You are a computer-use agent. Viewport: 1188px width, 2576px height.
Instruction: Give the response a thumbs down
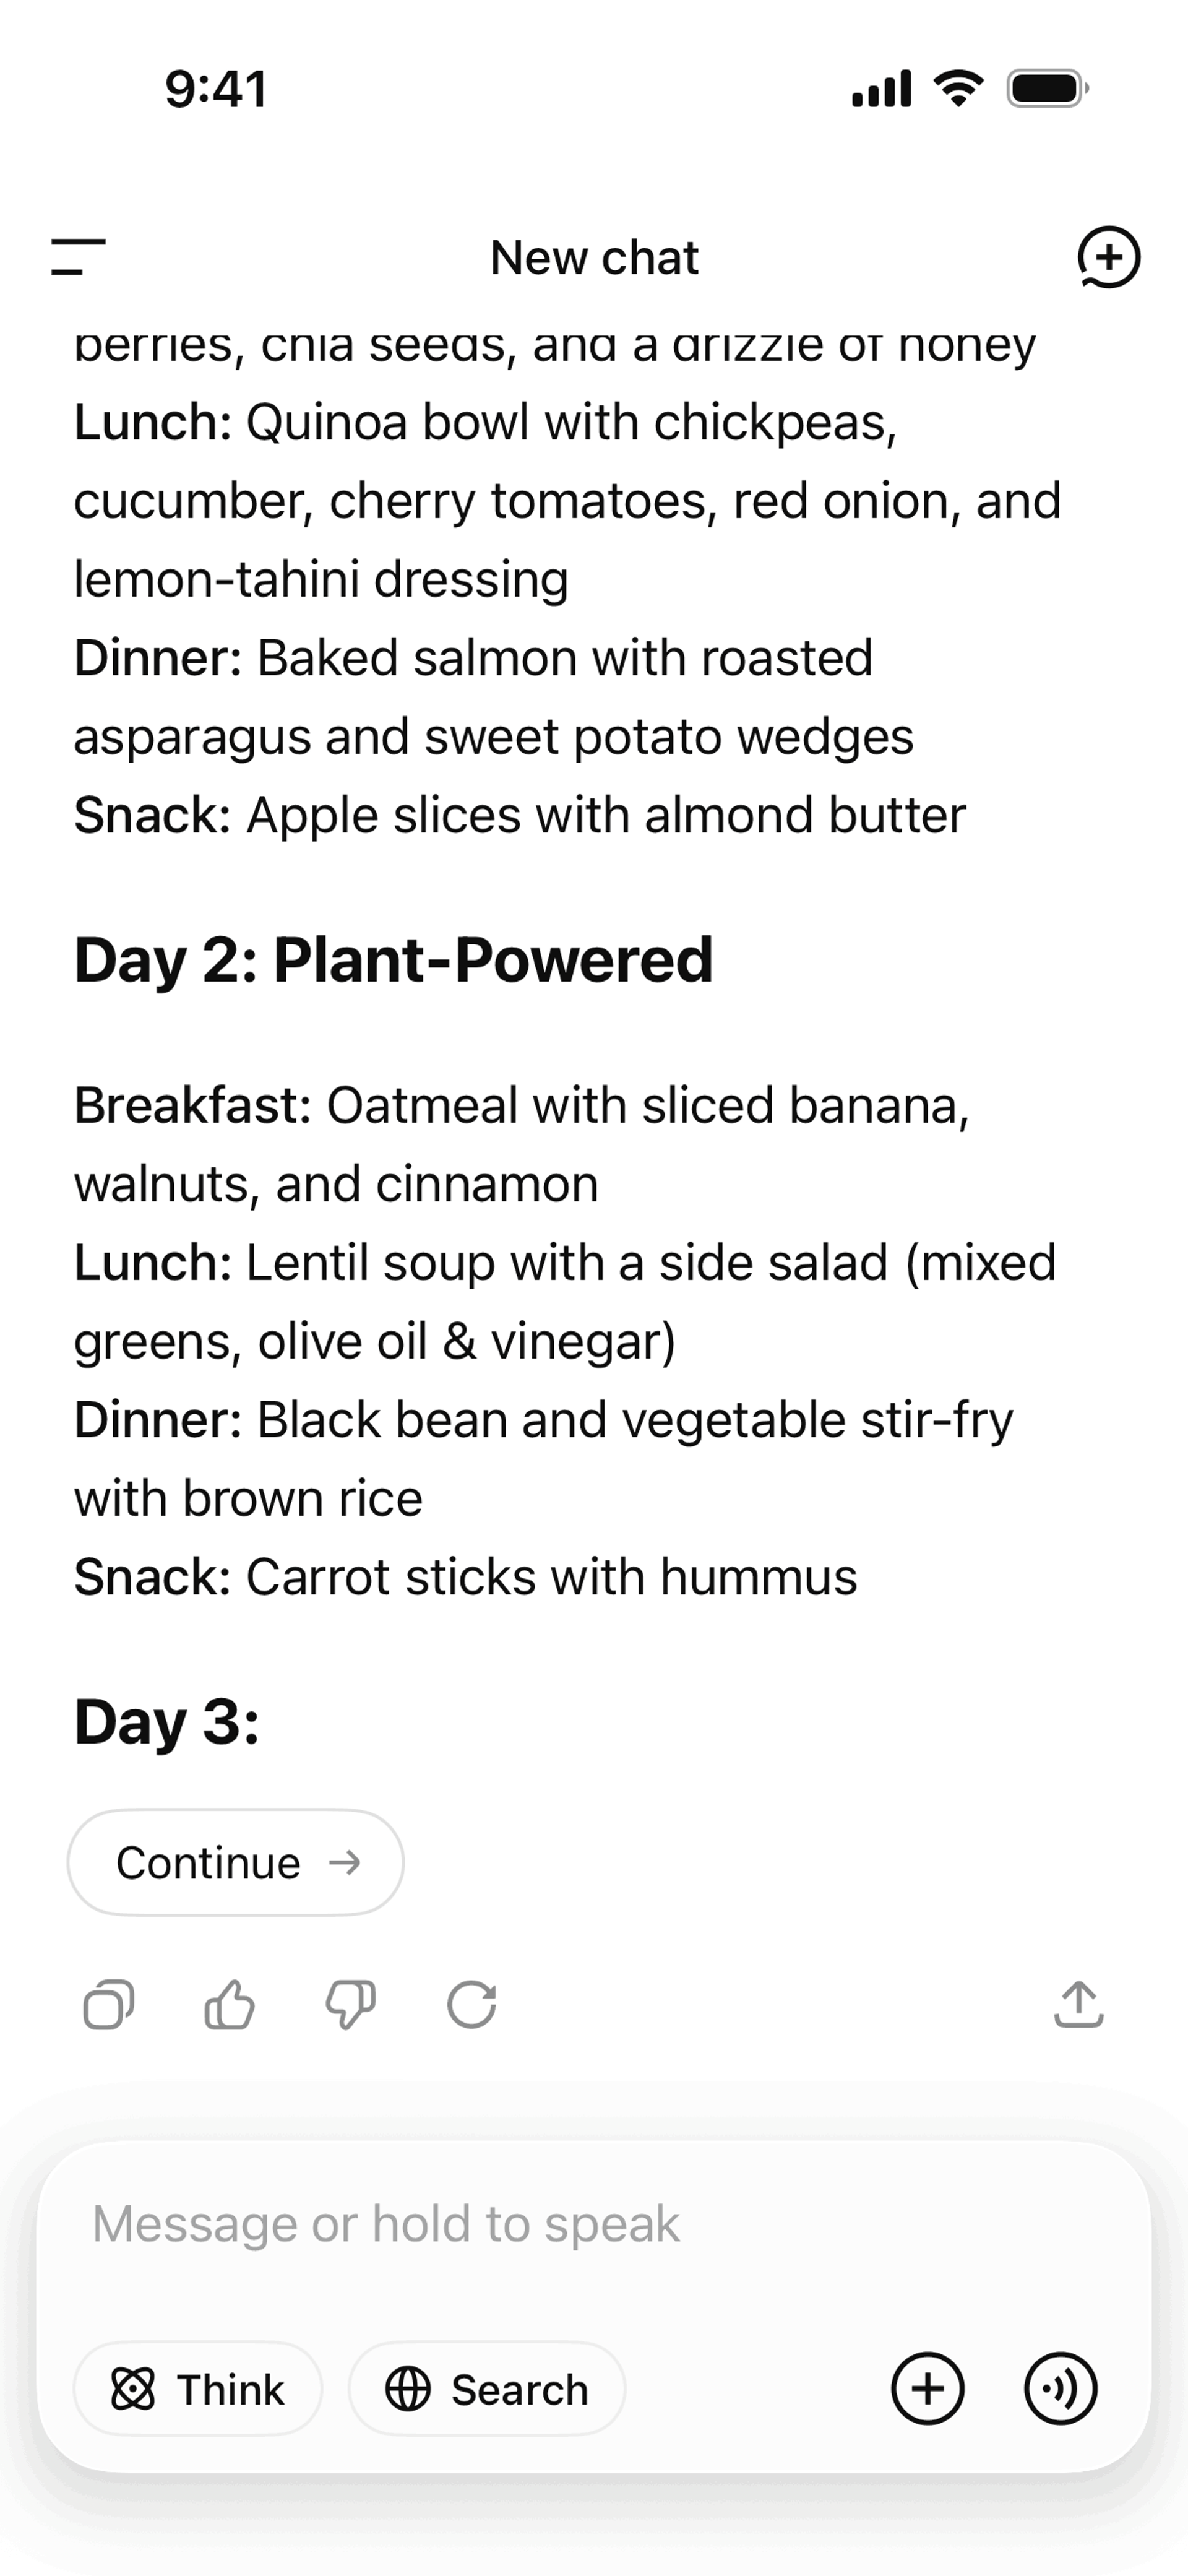(351, 2004)
